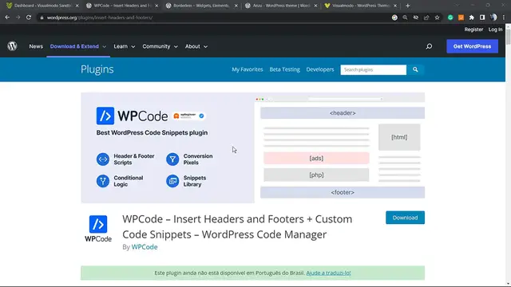Open the orange extension icon

pos(461,18)
